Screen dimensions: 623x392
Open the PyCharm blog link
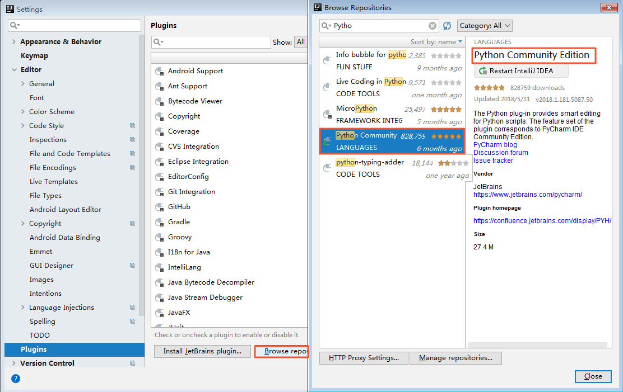click(x=495, y=145)
